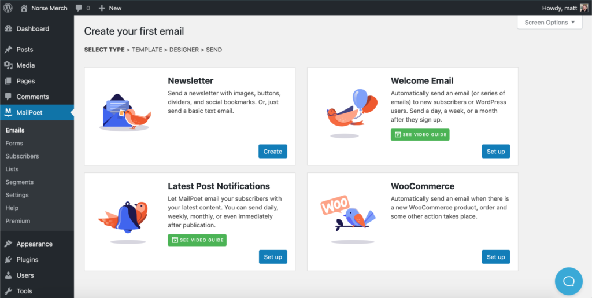Create a Newsletter email
592x298 pixels.
coord(273,152)
